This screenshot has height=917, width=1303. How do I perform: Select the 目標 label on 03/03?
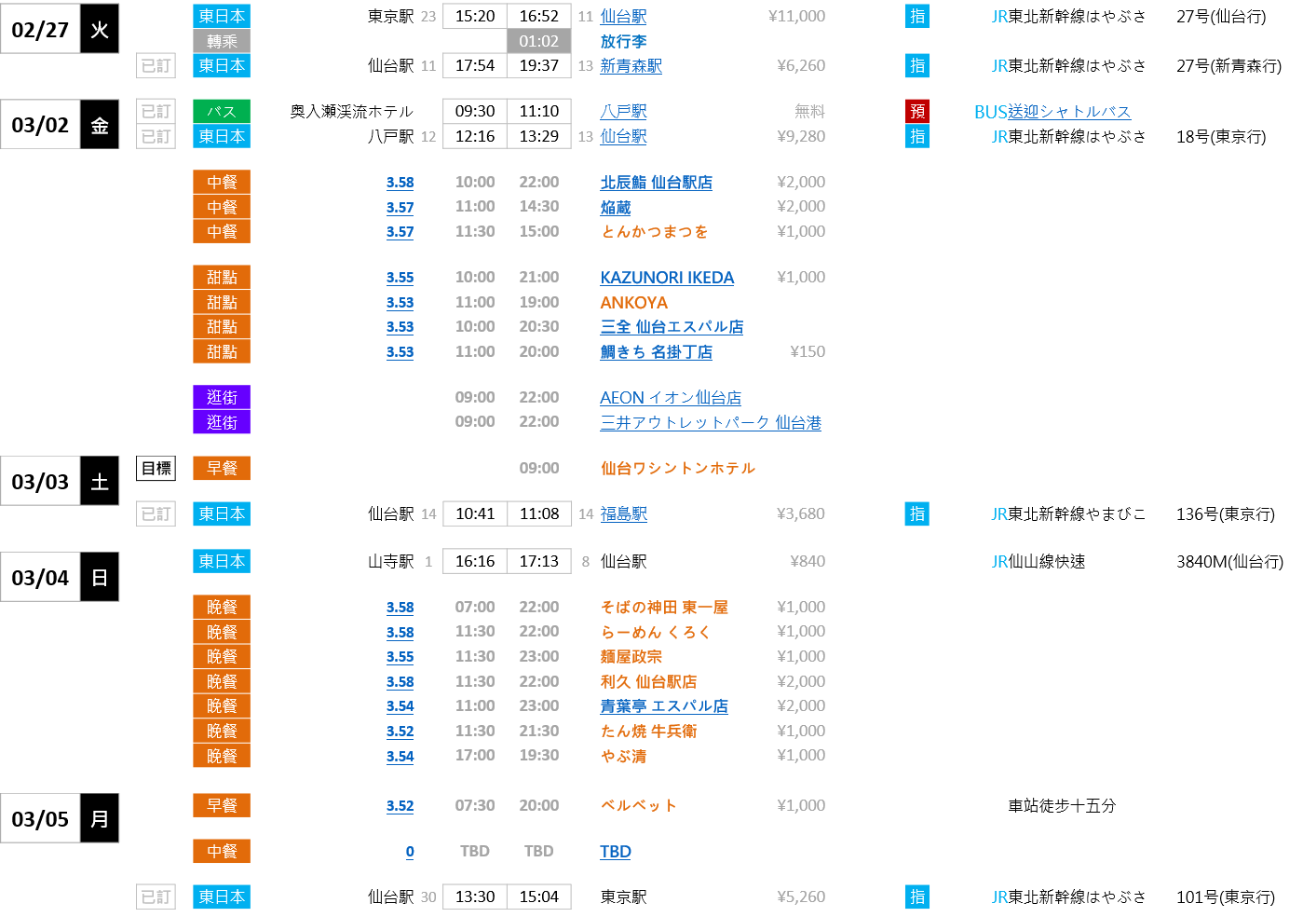coord(156,468)
